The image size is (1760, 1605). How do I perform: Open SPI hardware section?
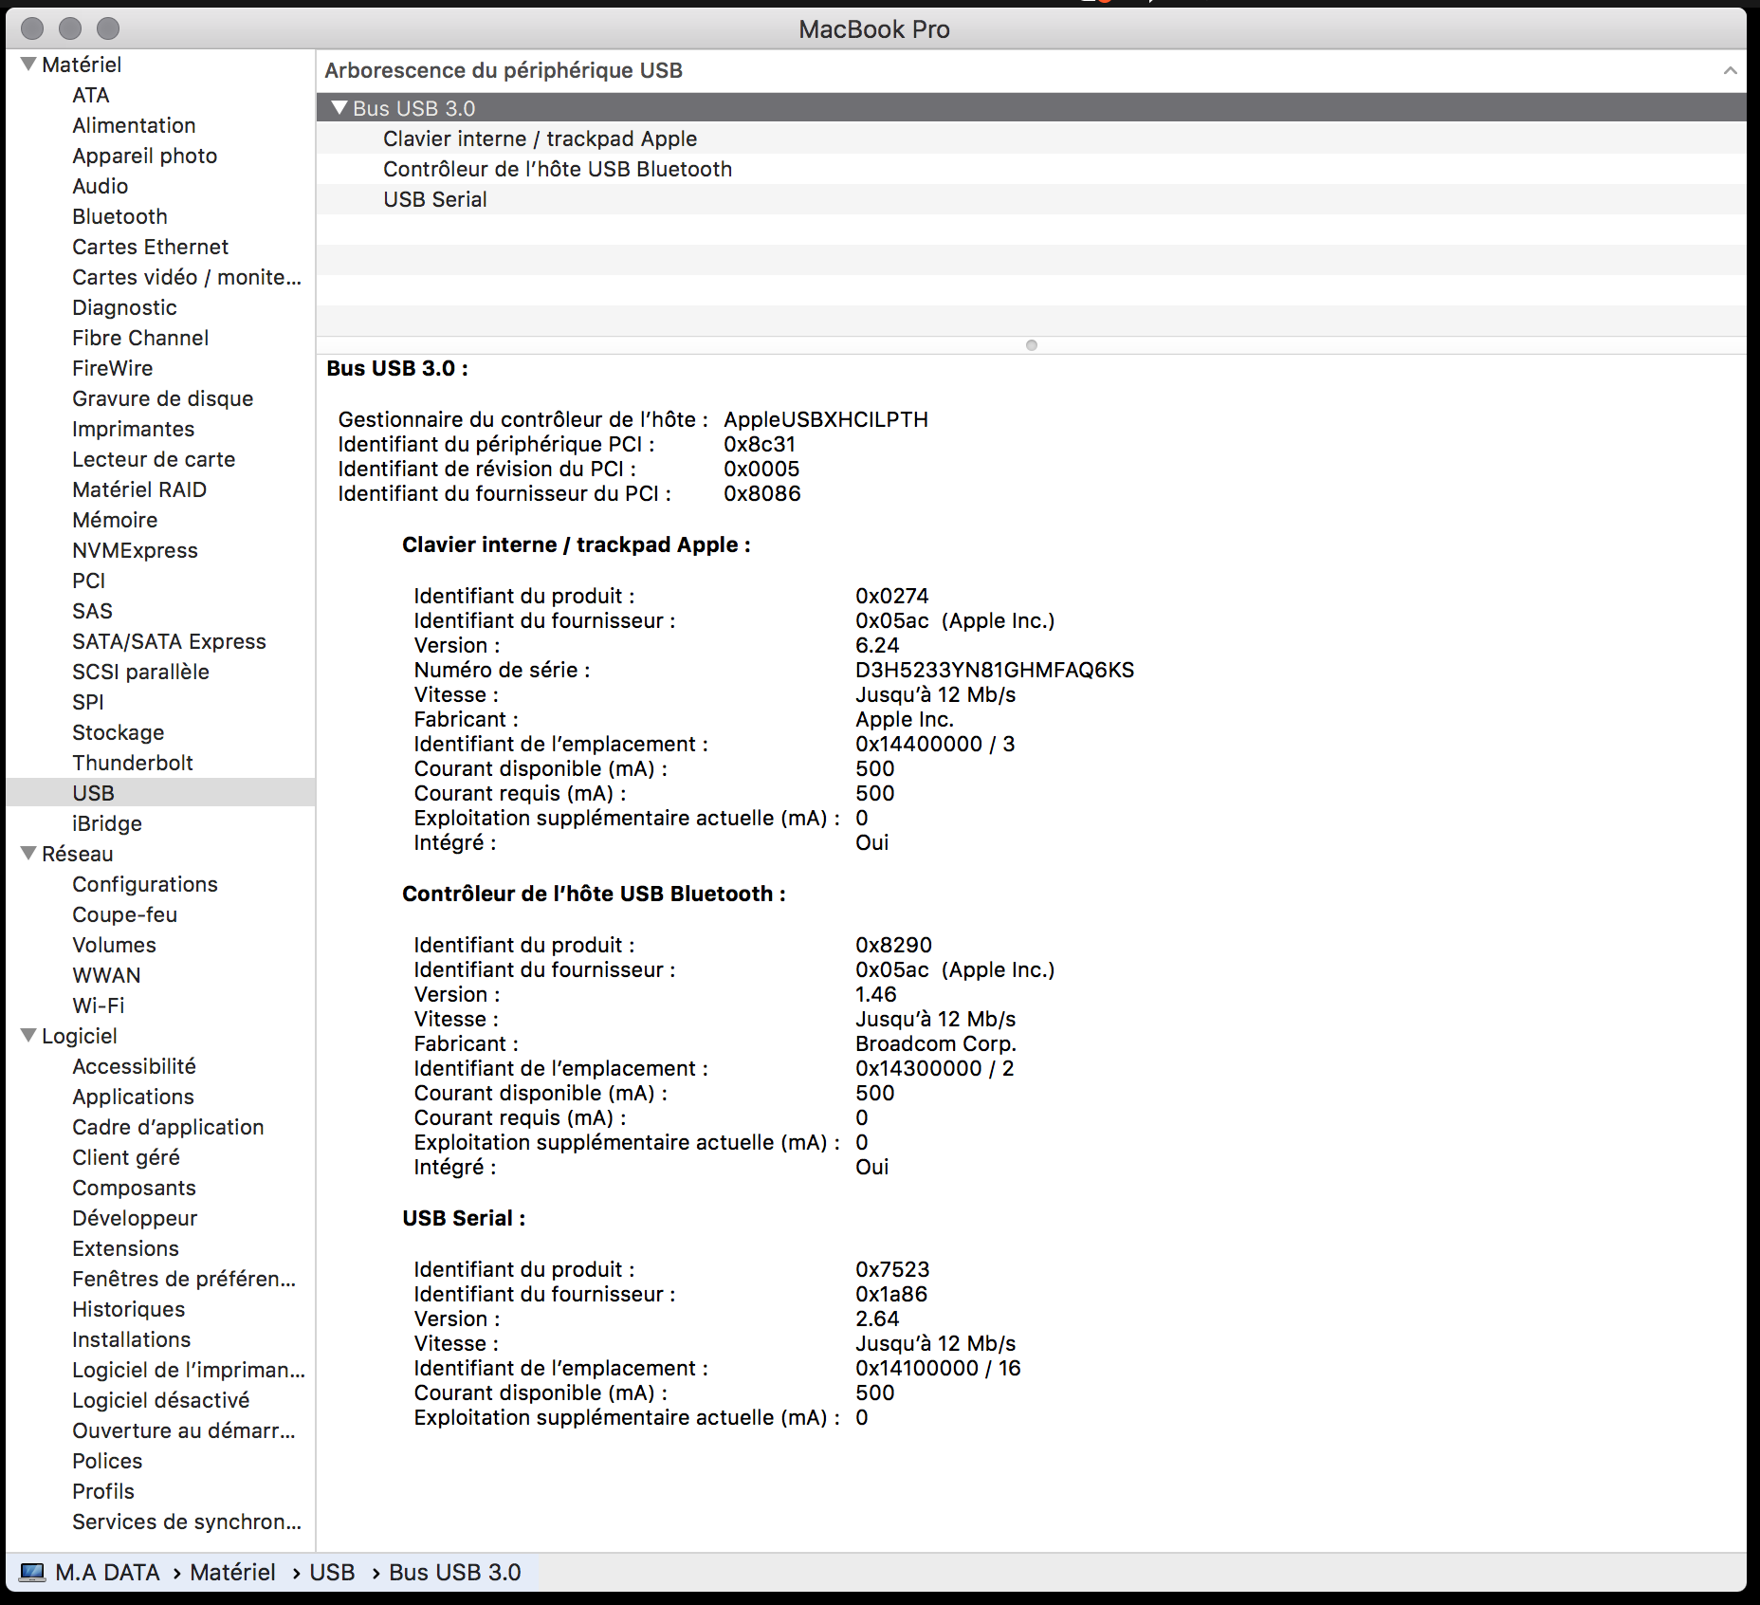click(88, 702)
